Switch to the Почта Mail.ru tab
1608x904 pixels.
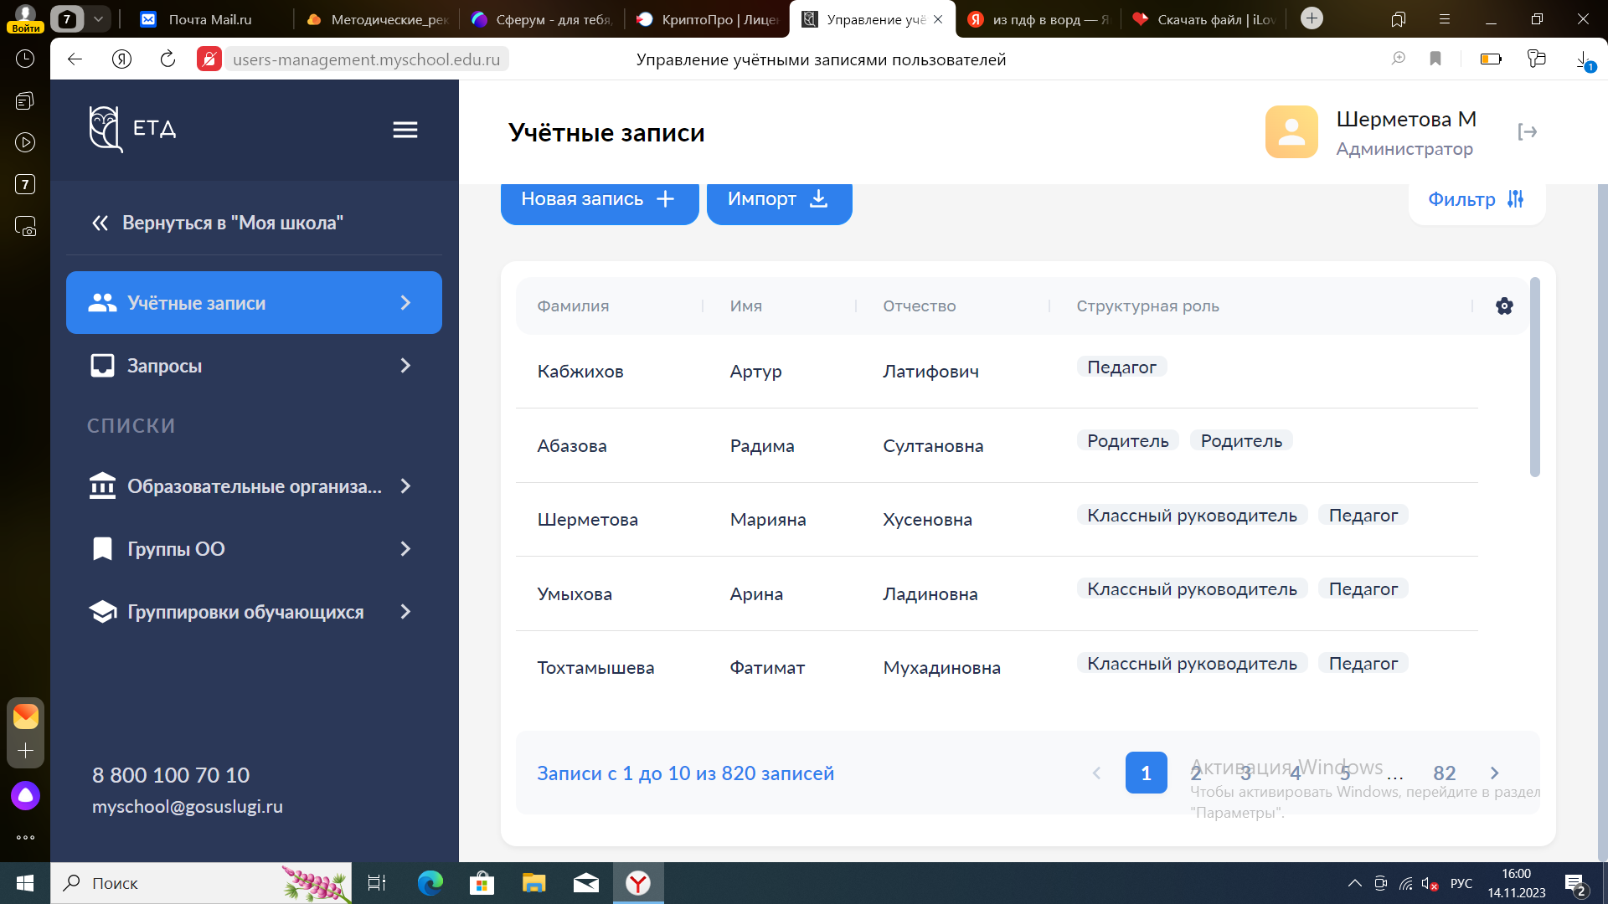(209, 19)
